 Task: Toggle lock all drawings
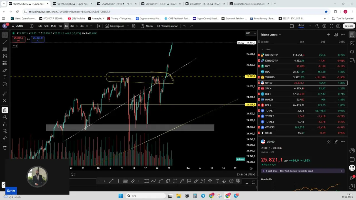[x=5, y=124]
